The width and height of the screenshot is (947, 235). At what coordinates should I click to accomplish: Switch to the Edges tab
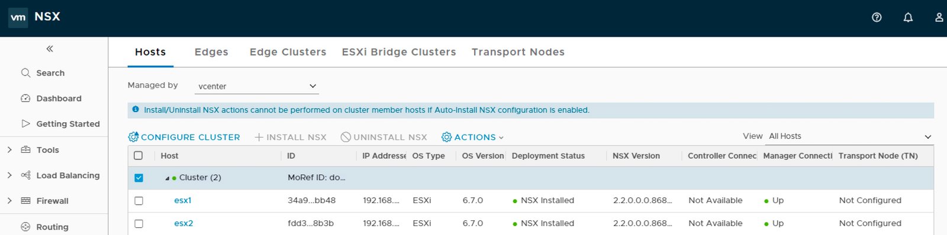point(211,52)
